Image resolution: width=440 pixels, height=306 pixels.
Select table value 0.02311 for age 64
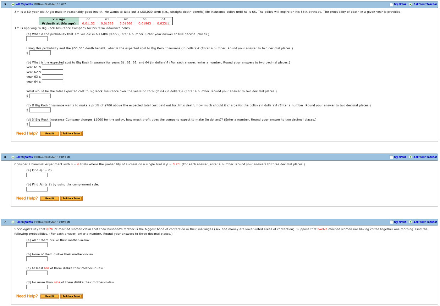pos(163,23)
